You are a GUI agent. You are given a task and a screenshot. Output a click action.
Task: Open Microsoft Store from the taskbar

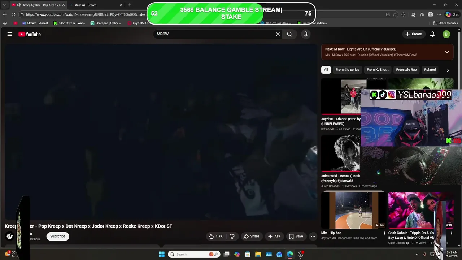click(x=247, y=254)
